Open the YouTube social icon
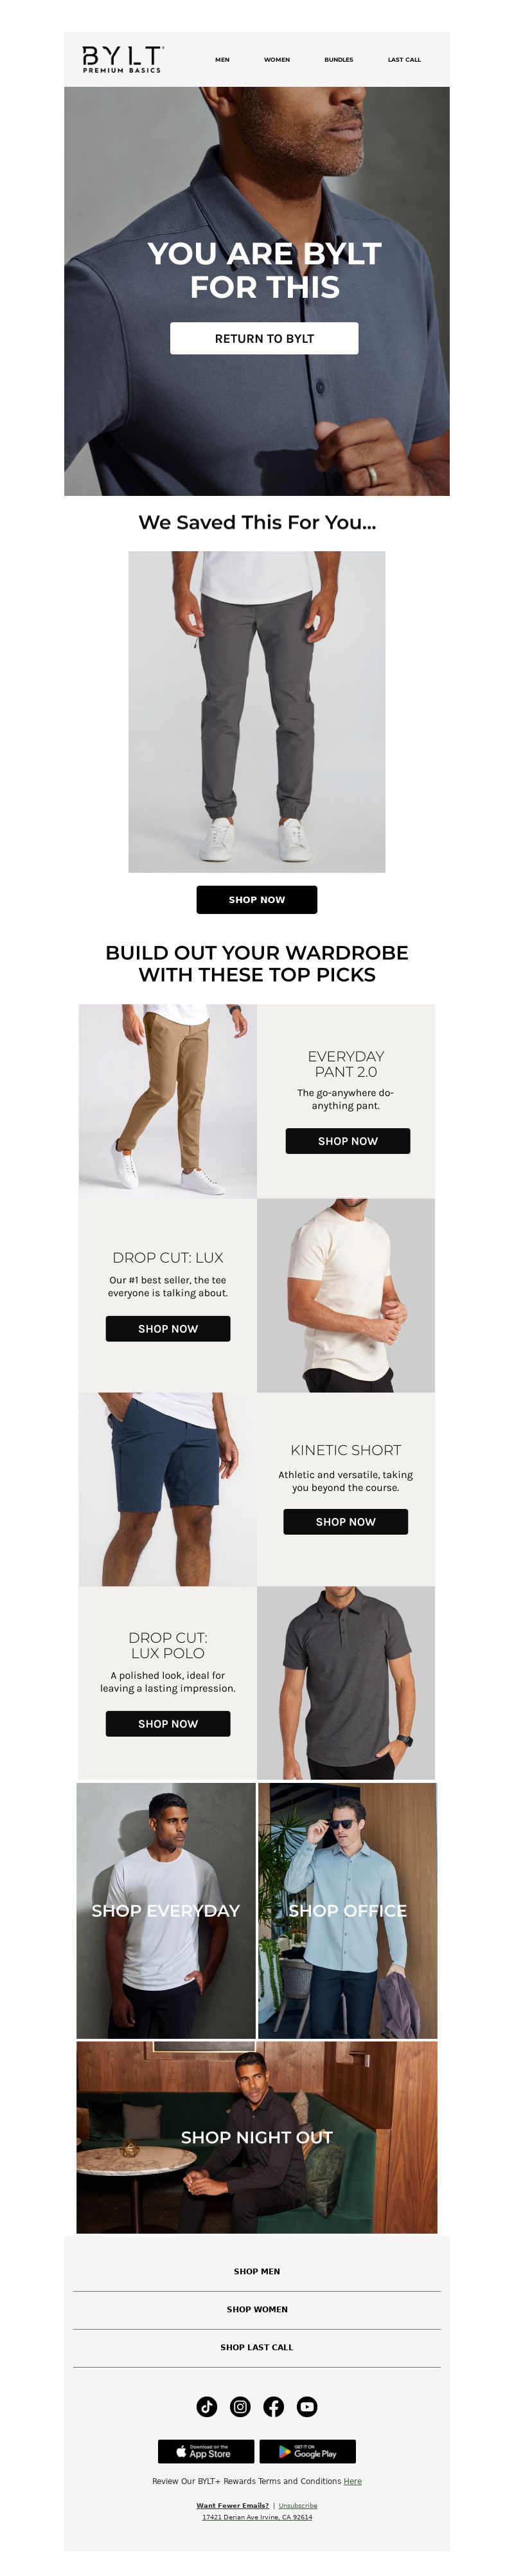 (307, 2406)
